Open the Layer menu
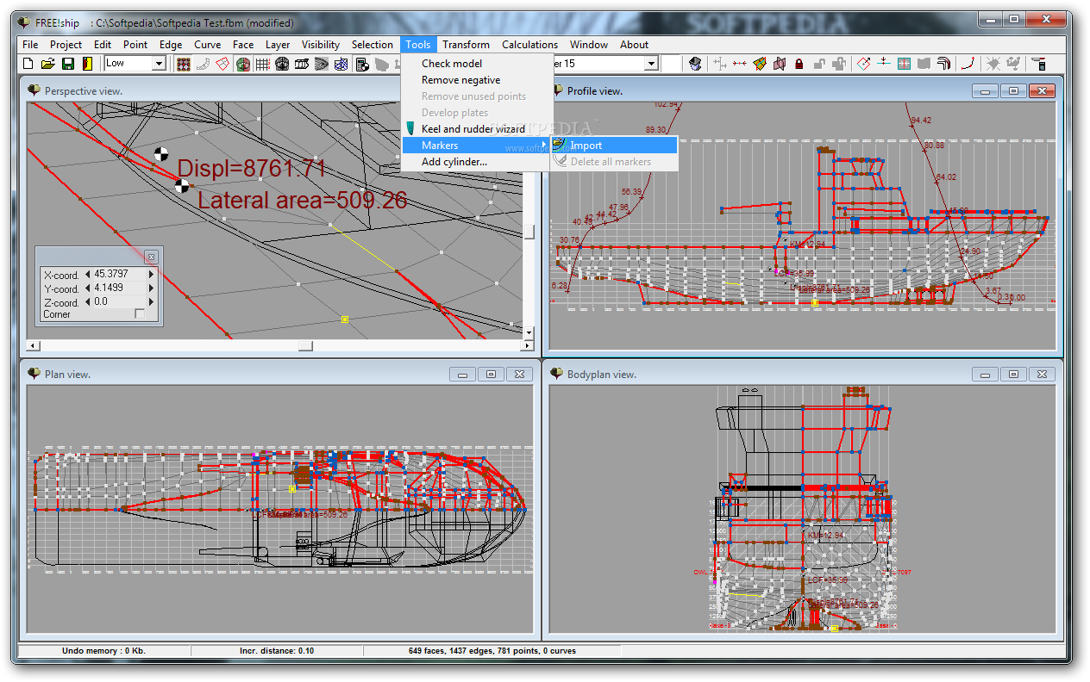Image resolution: width=1090 pixels, height=682 pixels. [x=278, y=45]
